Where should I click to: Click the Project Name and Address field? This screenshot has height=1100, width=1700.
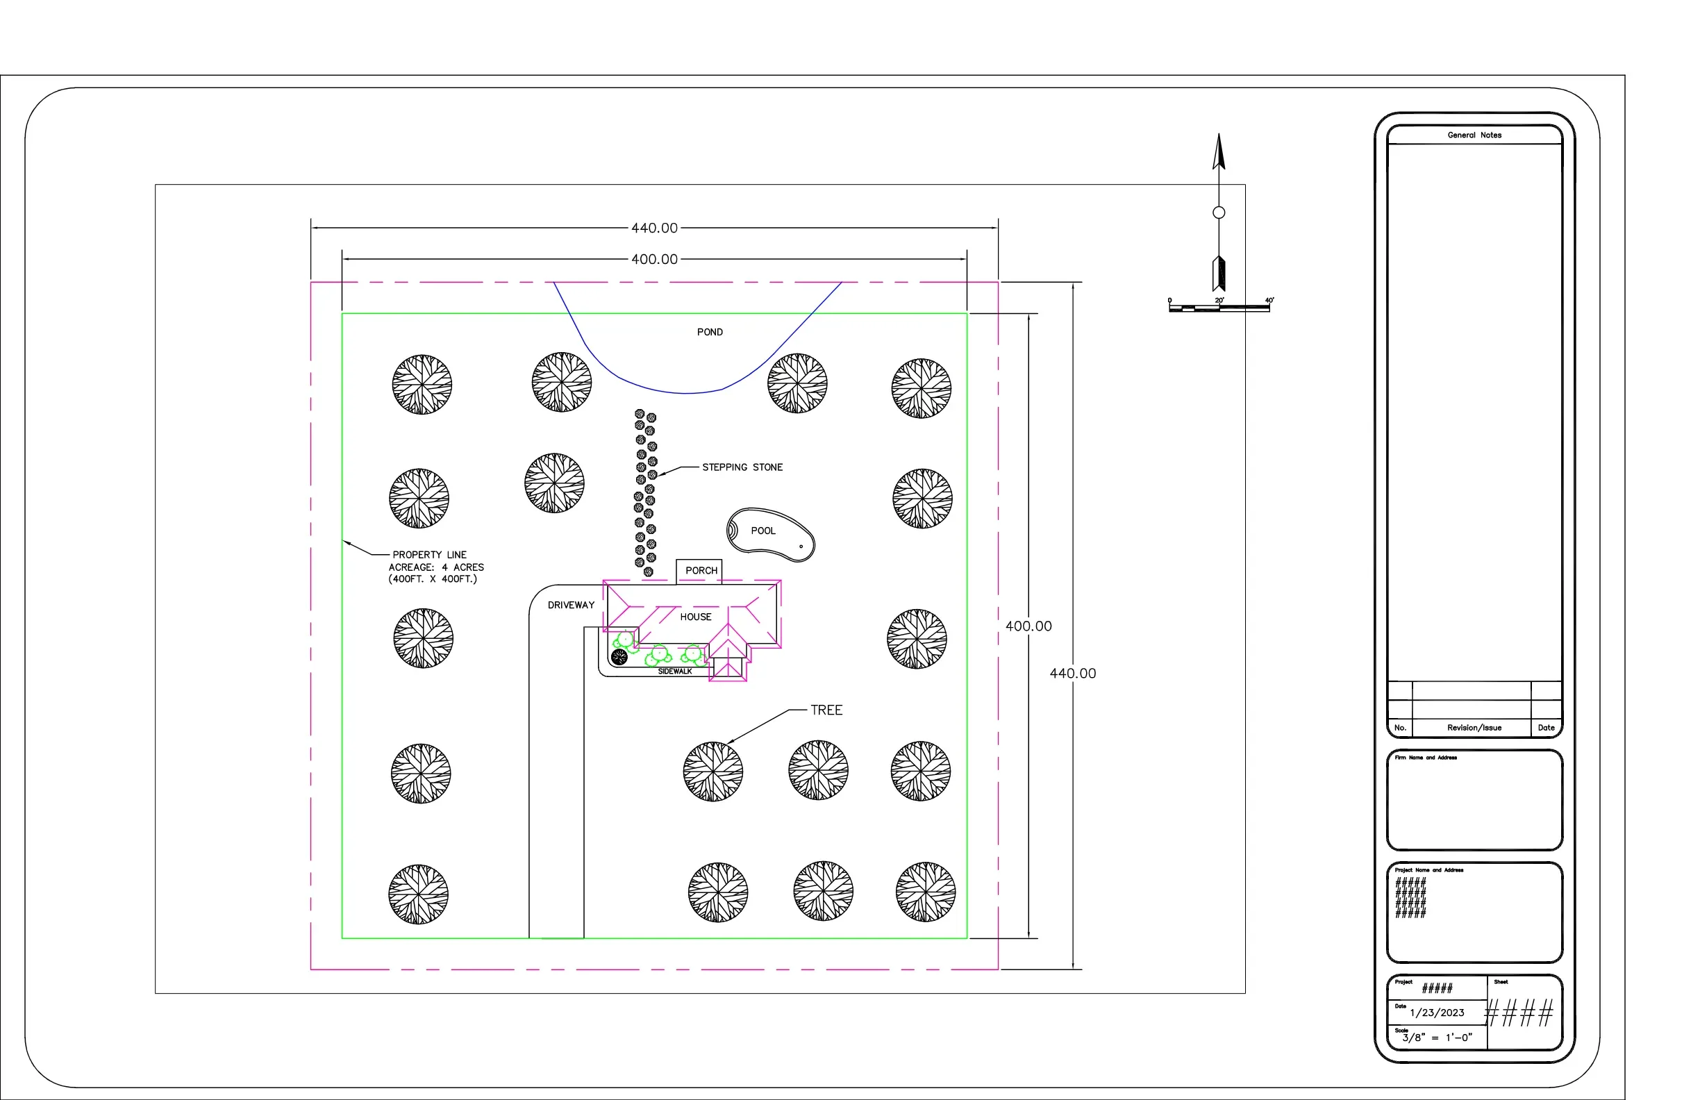click(x=1474, y=913)
